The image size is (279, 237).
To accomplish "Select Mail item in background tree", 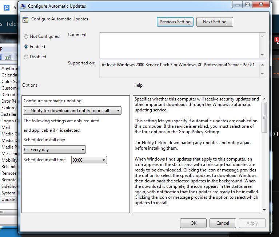I will tap(5, 127).
